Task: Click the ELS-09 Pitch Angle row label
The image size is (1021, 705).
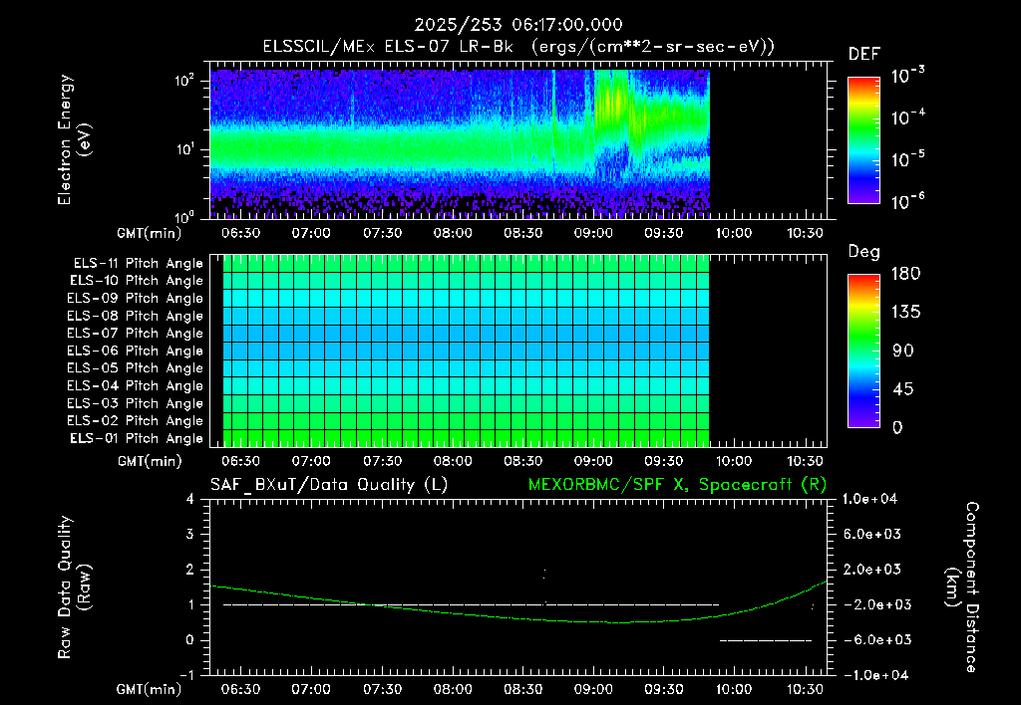Action: [x=135, y=299]
